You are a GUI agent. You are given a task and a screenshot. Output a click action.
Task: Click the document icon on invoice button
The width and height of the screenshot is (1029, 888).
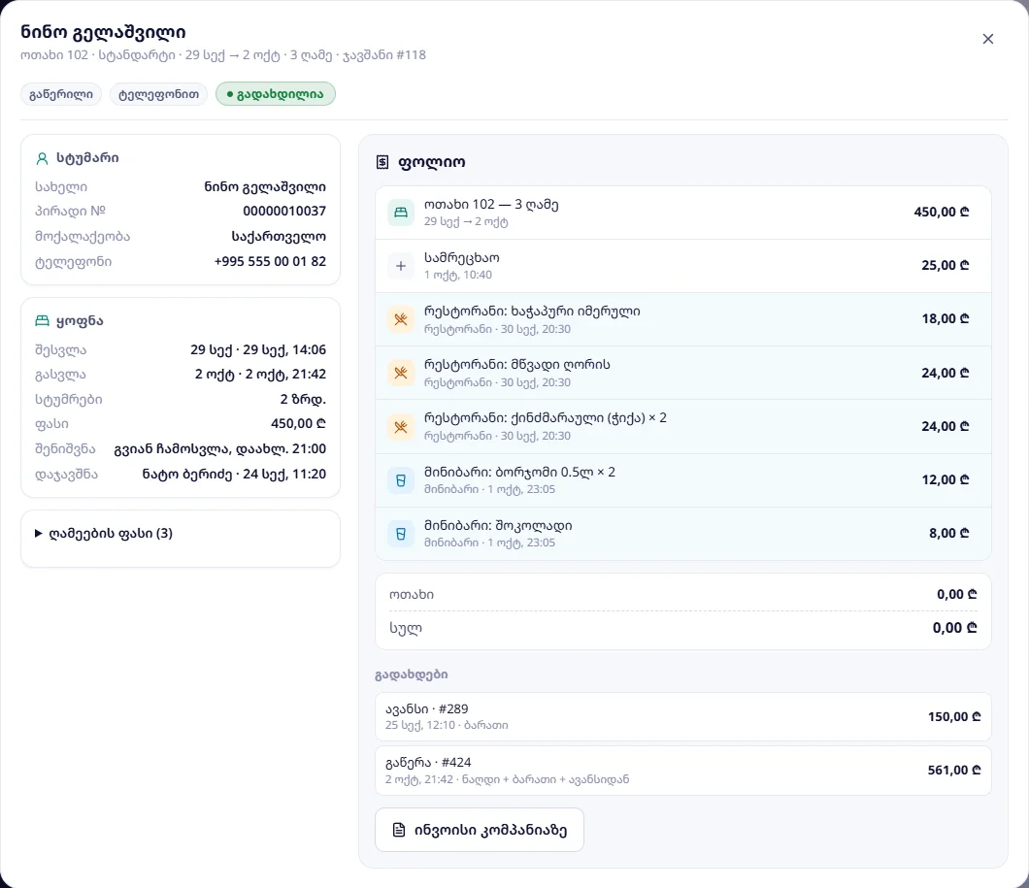tap(398, 830)
